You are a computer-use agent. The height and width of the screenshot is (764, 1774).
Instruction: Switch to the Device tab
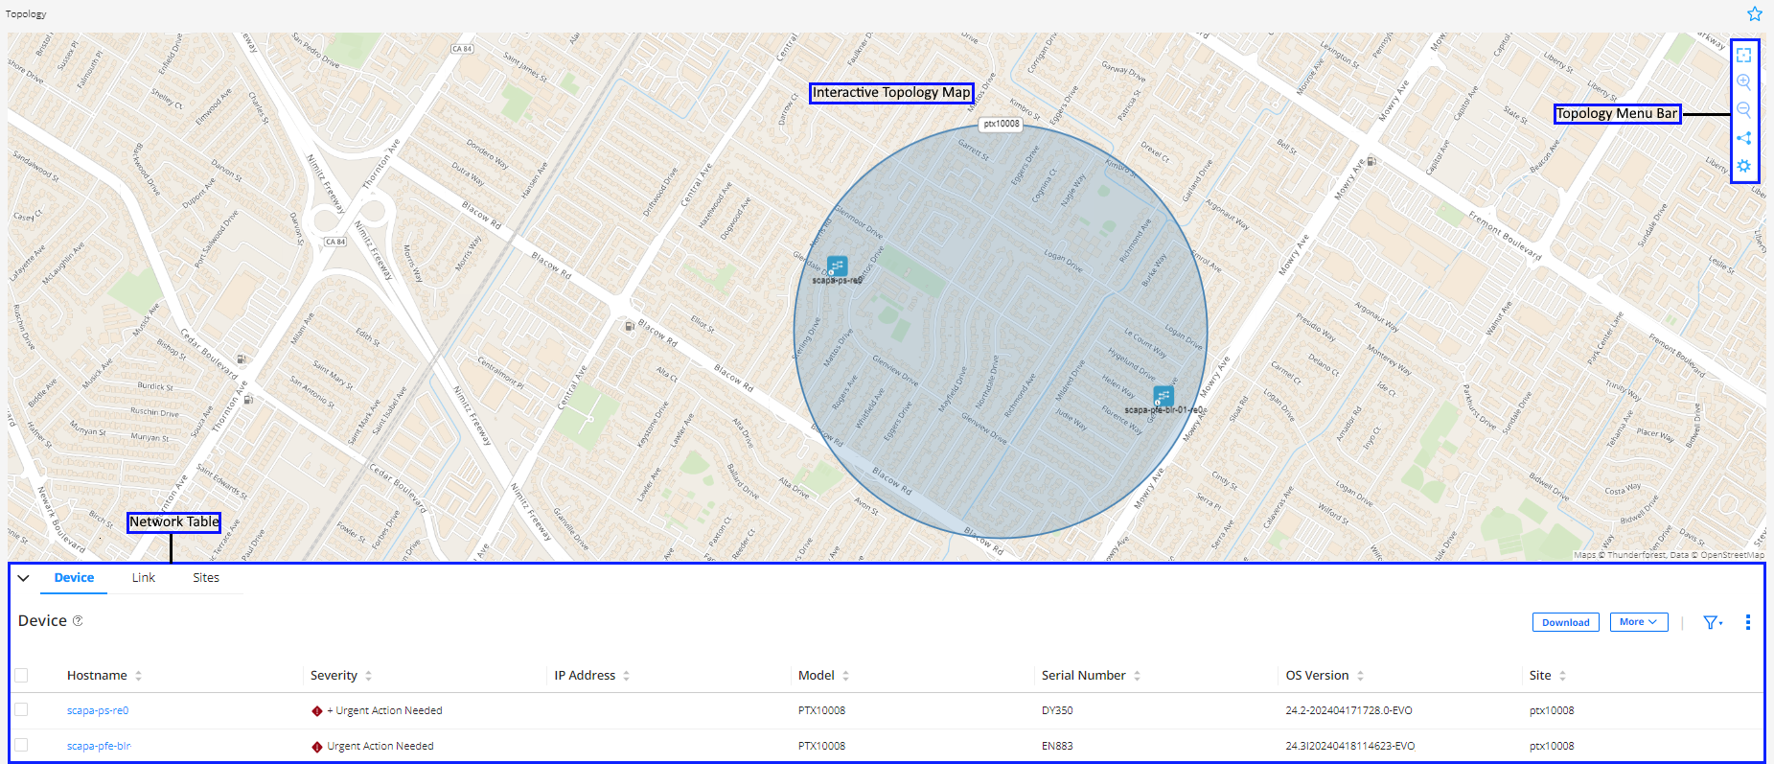tap(74, 578)
